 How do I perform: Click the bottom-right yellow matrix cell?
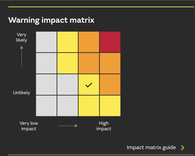coord(110,106)
